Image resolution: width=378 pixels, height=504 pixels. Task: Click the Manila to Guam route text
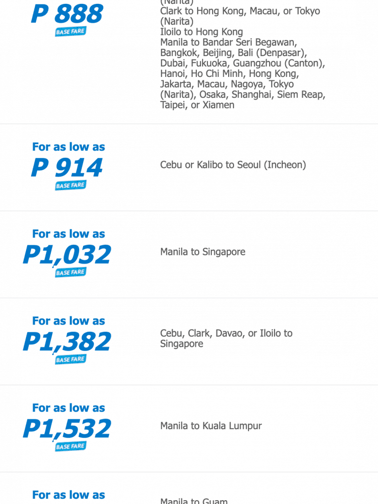(194, 500)
